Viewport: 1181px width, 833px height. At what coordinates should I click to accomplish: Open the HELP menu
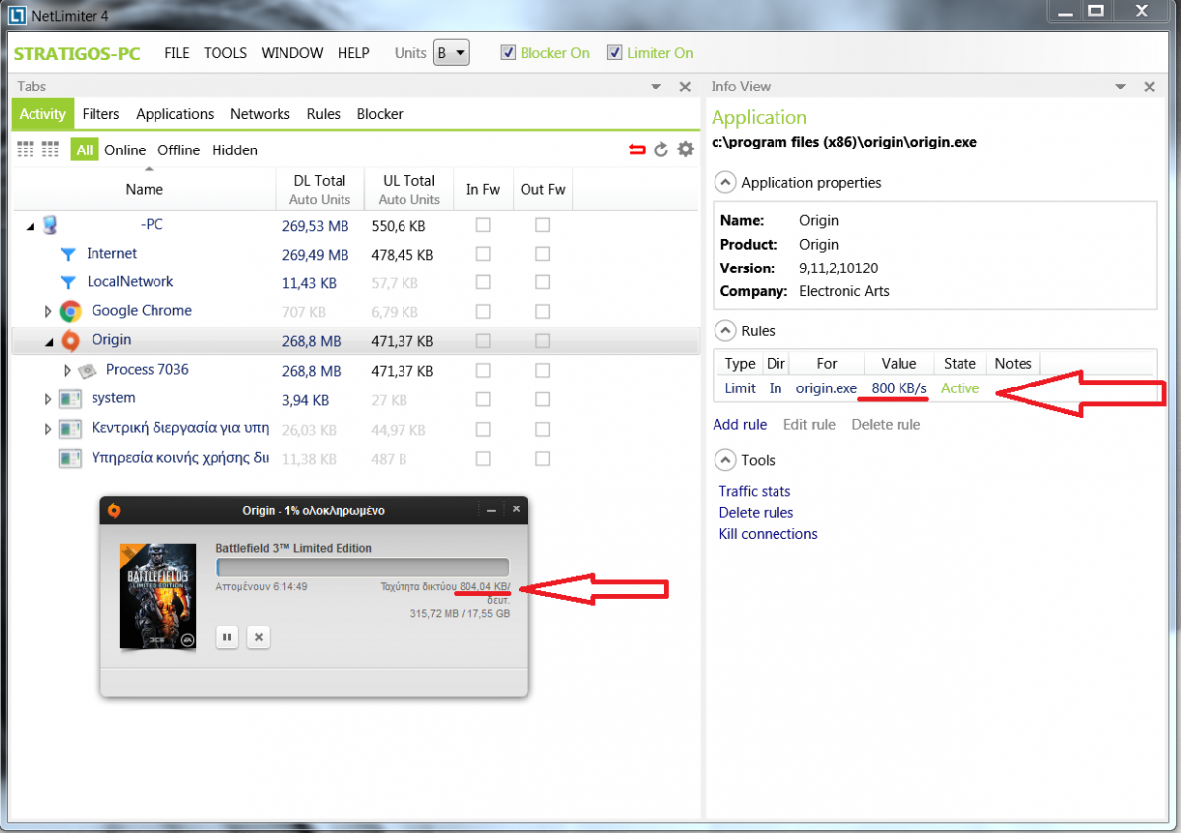click(353, 53)
